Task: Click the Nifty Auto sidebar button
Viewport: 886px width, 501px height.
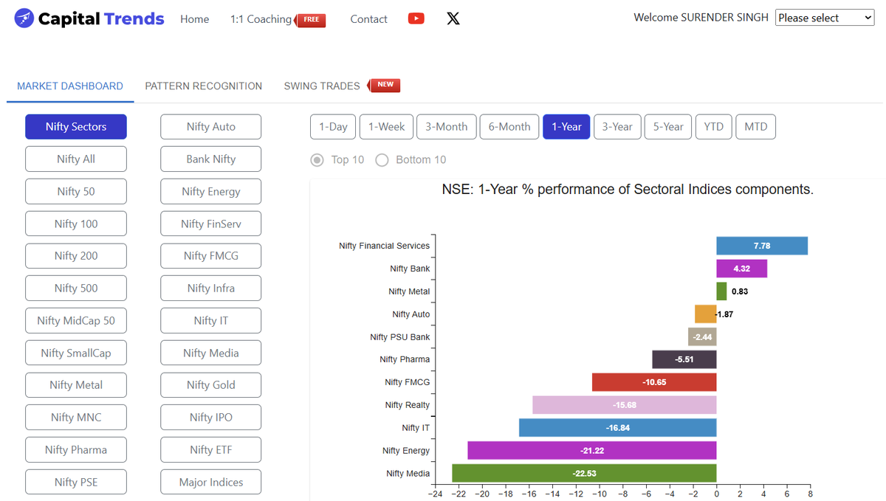Action: click(211, 127)
